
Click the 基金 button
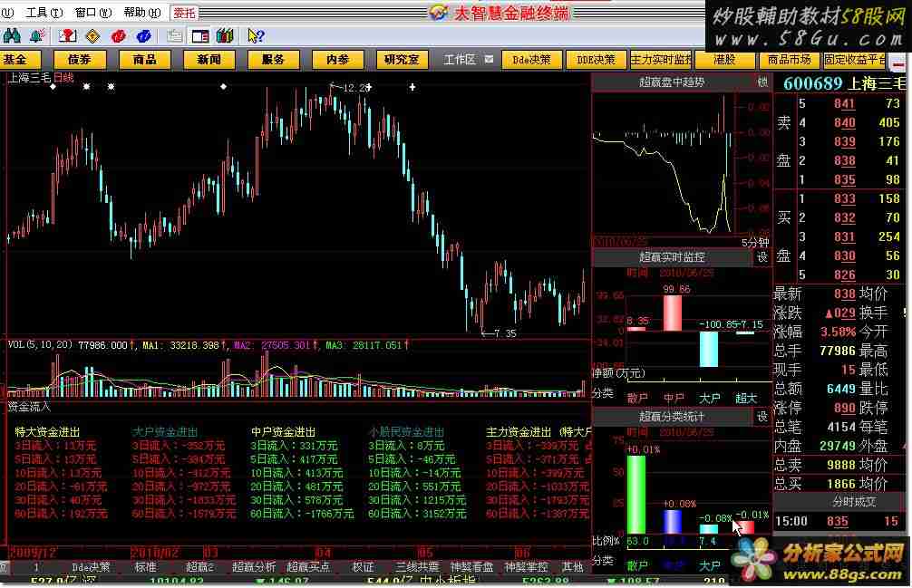point(15,60)
